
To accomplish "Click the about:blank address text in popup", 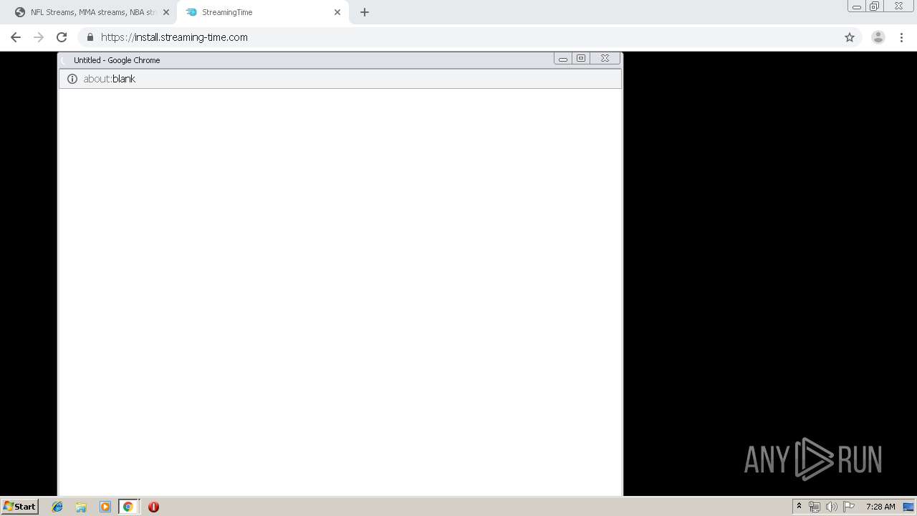I will pos(109,79).
